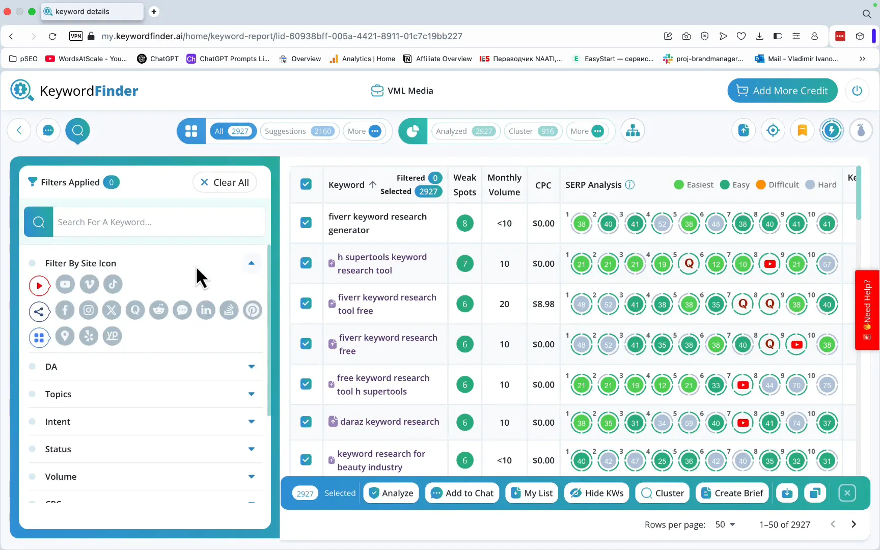This screenshot has width=880, height=550.
Task: Open the orange bookmark icon
Action: coord(802,131)
